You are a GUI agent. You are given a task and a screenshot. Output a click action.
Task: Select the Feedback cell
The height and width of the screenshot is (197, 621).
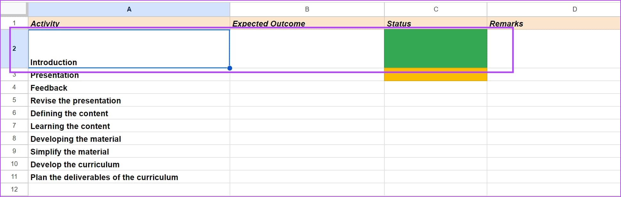129,87
